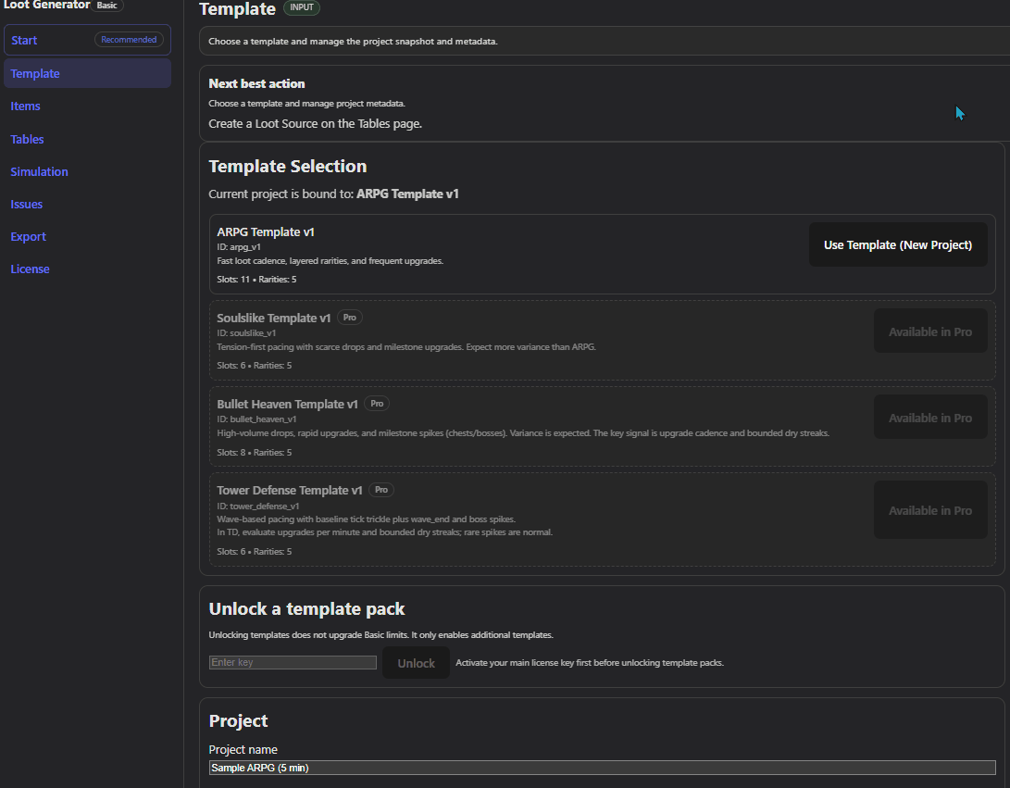This screenshot has height=788, width=1010.
Task: Click the Pro badge beside Soulslike Template
Action: [x=349, y=318]
